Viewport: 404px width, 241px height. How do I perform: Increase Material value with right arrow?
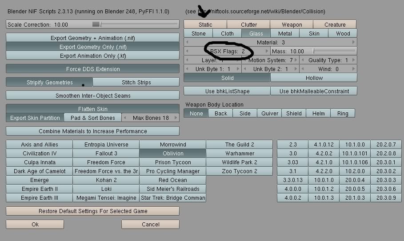click(353, 42)
